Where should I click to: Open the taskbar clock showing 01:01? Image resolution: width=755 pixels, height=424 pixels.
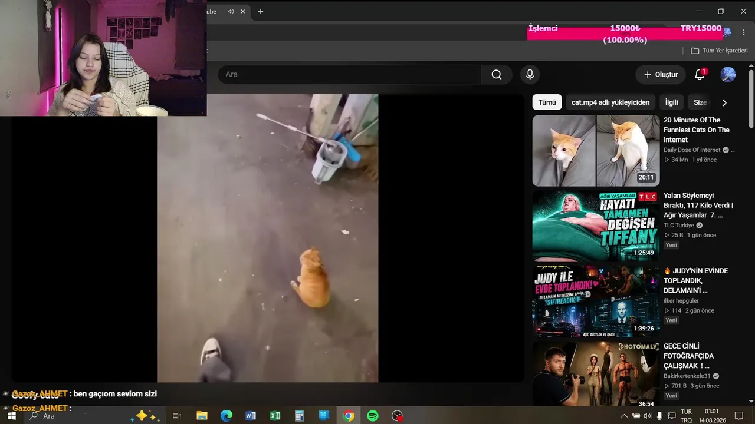[712, 416]
